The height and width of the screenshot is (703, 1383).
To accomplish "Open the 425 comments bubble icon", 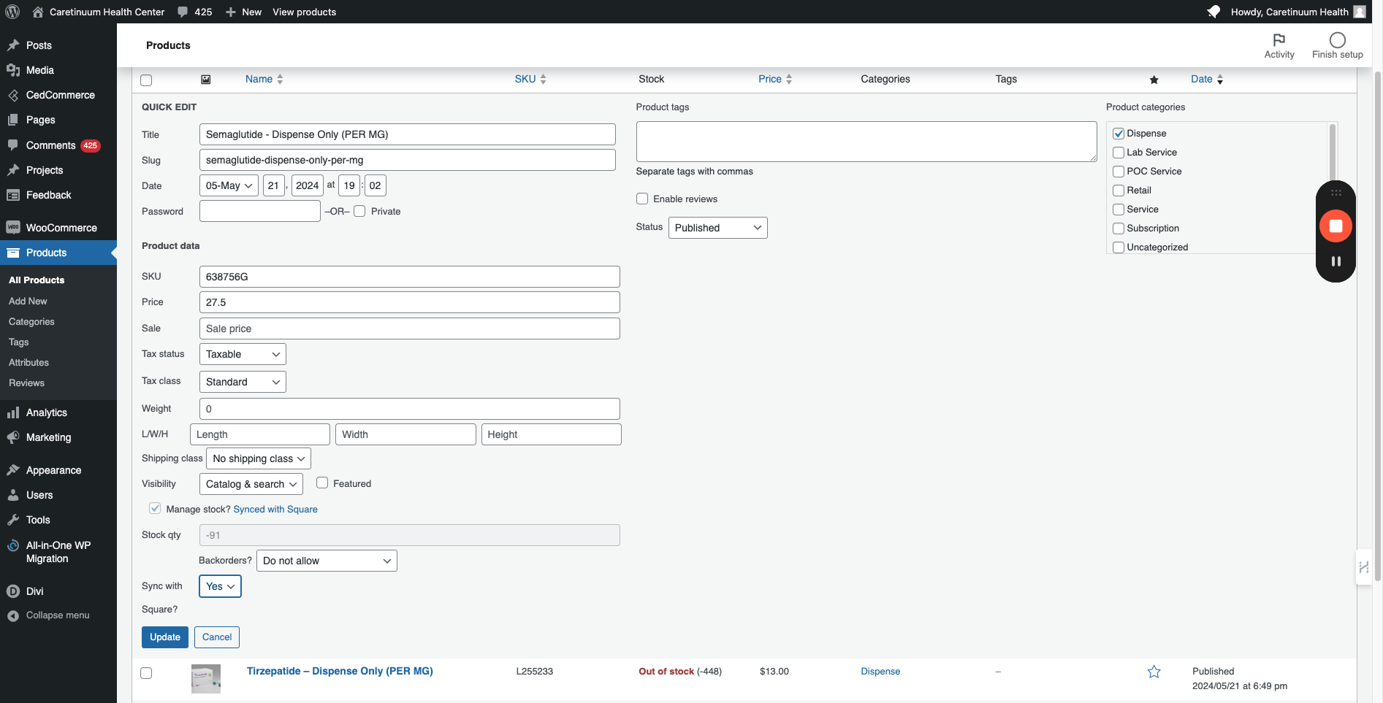I will coord(183,12).
